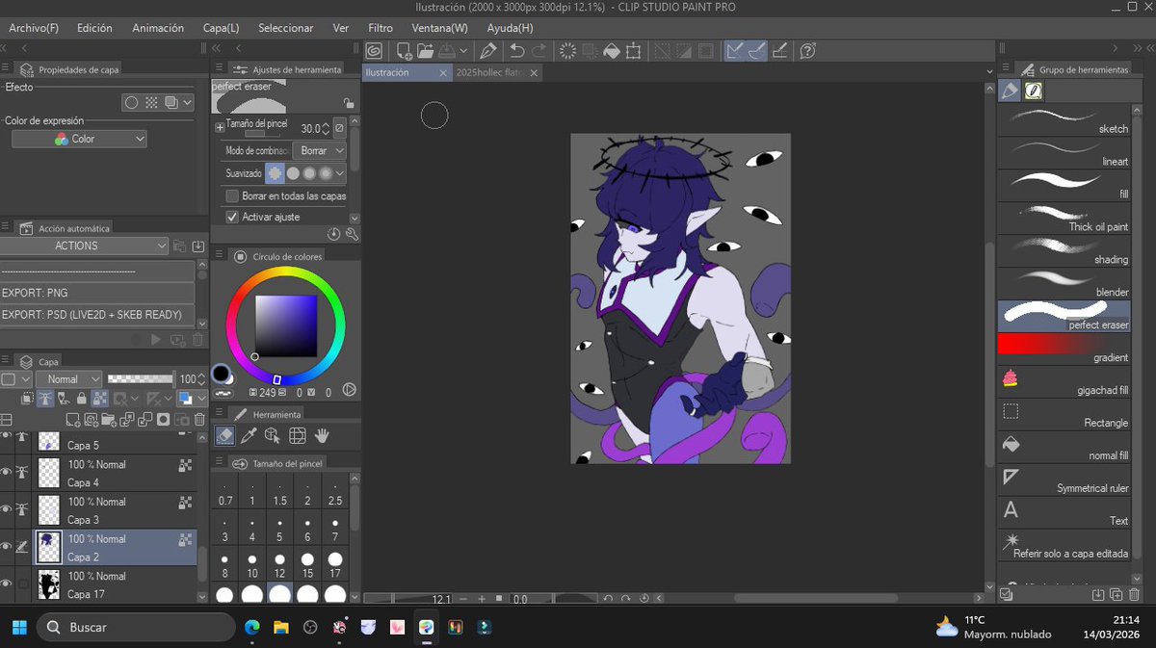Screen dimensions: 1156x648
Task: Click the trash icon to delete the layer
Action: pyautogui.click(x=199, y=419)
